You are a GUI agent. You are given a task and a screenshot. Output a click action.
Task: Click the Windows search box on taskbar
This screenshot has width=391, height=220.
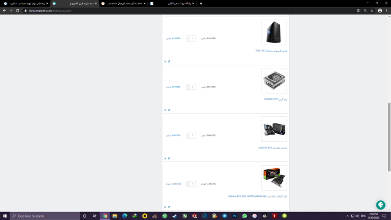tap(45, 216)
